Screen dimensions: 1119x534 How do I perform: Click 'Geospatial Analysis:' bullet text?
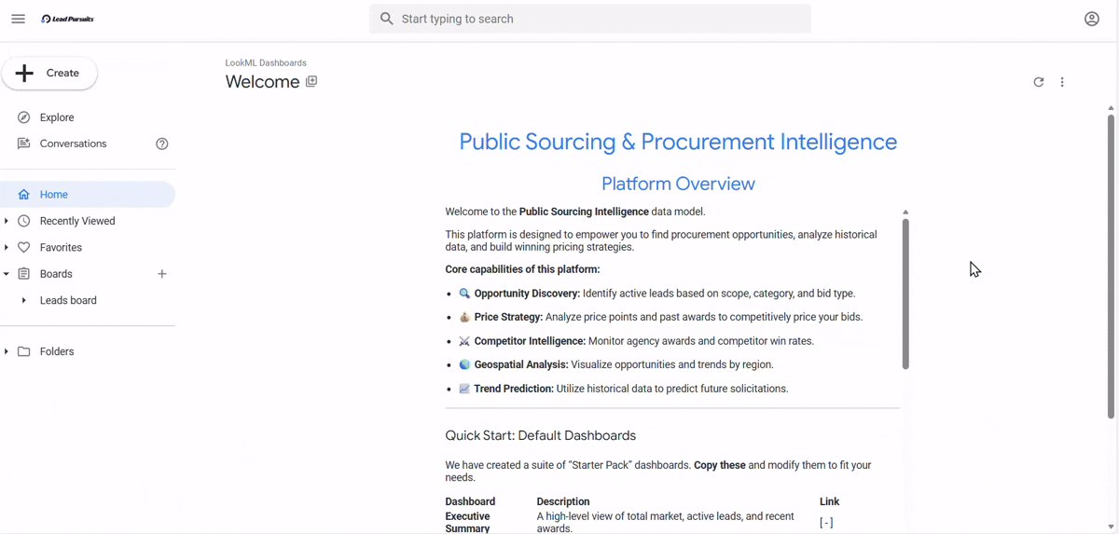521,365
